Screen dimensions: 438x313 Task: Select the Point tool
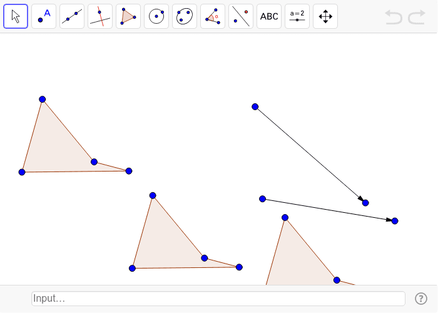click(x=44, y=16)
